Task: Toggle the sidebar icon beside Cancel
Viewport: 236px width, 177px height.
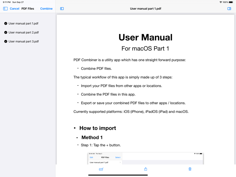Action: click(5, 8)
